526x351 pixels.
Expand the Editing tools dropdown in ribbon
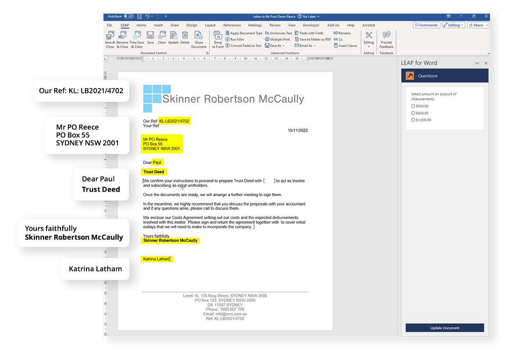coord(369,39)
